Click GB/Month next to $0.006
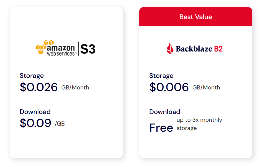 point(206,88)
